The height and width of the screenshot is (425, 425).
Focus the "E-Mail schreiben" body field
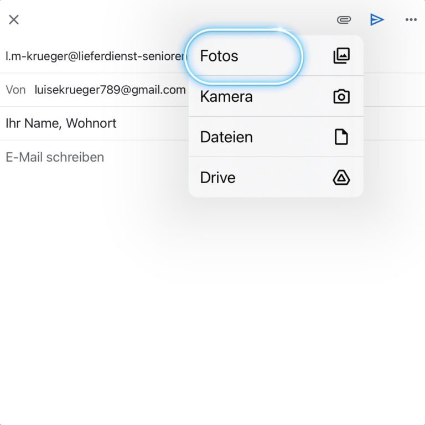(55, 157)
